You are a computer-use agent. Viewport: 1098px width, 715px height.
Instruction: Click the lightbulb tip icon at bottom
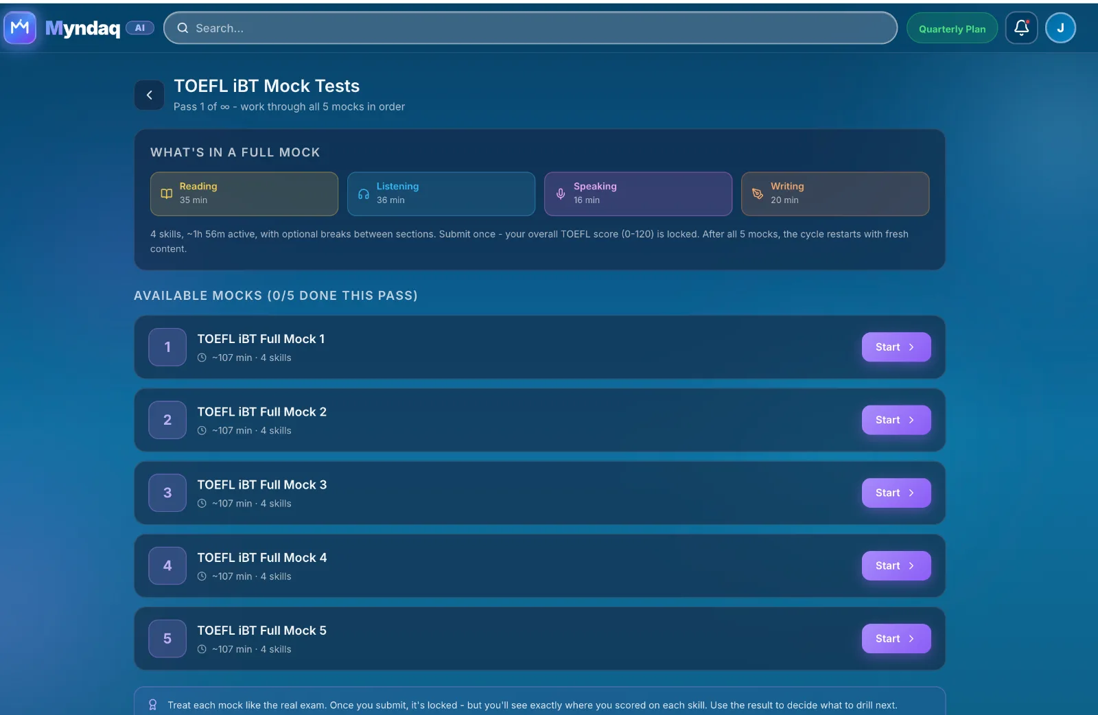point(152,705)
